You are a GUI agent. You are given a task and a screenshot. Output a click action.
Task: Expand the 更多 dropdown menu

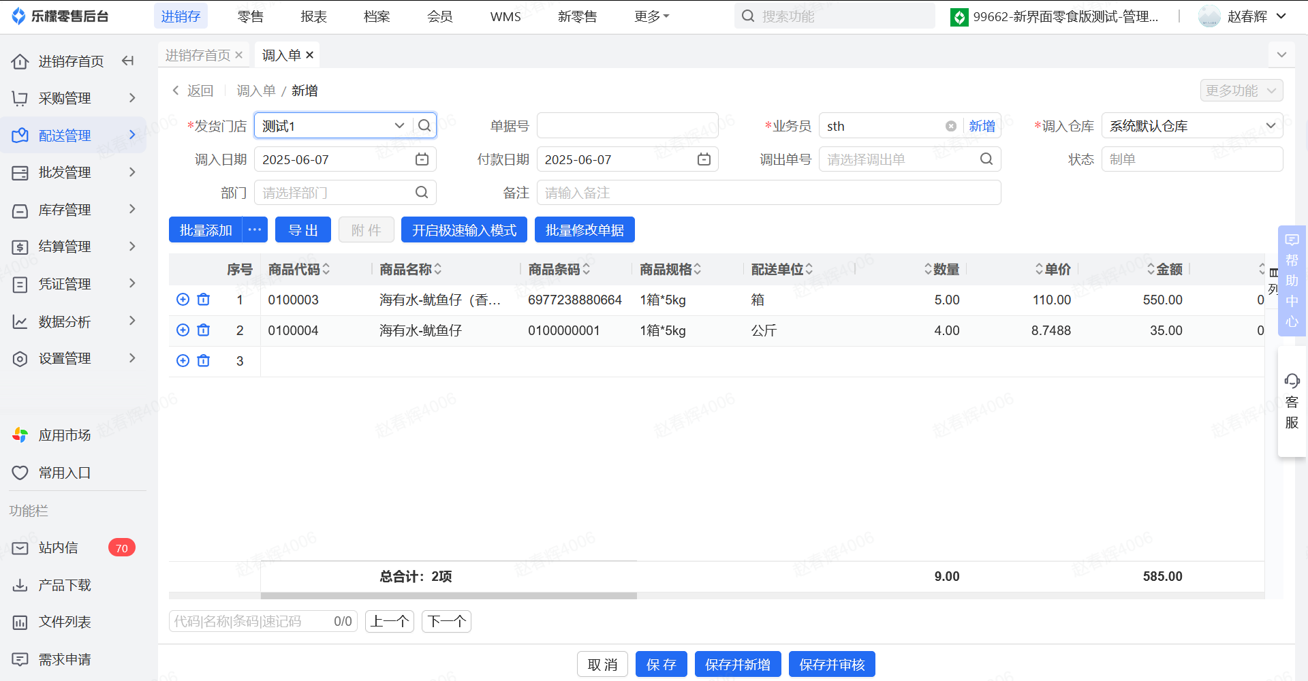coord(651,16)
